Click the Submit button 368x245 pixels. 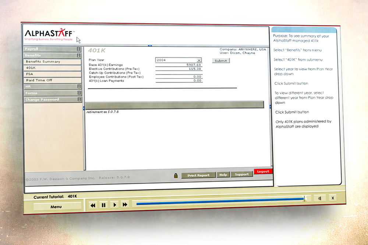221,61
